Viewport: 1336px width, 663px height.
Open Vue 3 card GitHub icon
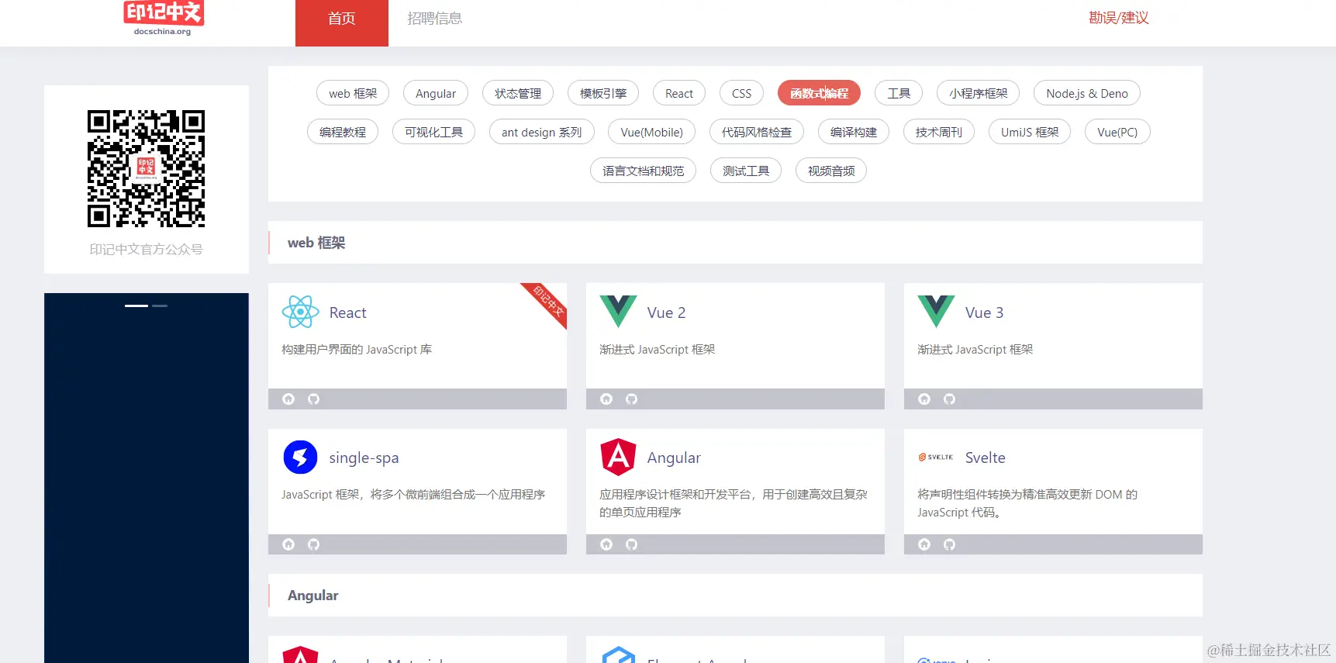pyautogui.click(x=949, y=399)
